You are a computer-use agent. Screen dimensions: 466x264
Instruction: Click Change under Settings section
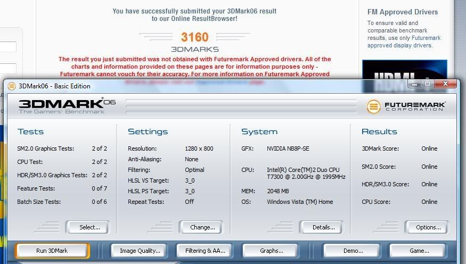click(x=201, y=227)
